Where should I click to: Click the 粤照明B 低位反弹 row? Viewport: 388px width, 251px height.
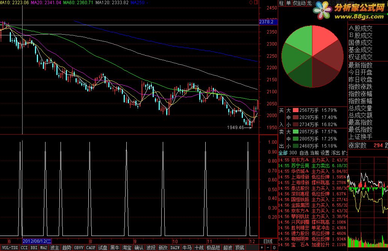(x=313, y=239)
